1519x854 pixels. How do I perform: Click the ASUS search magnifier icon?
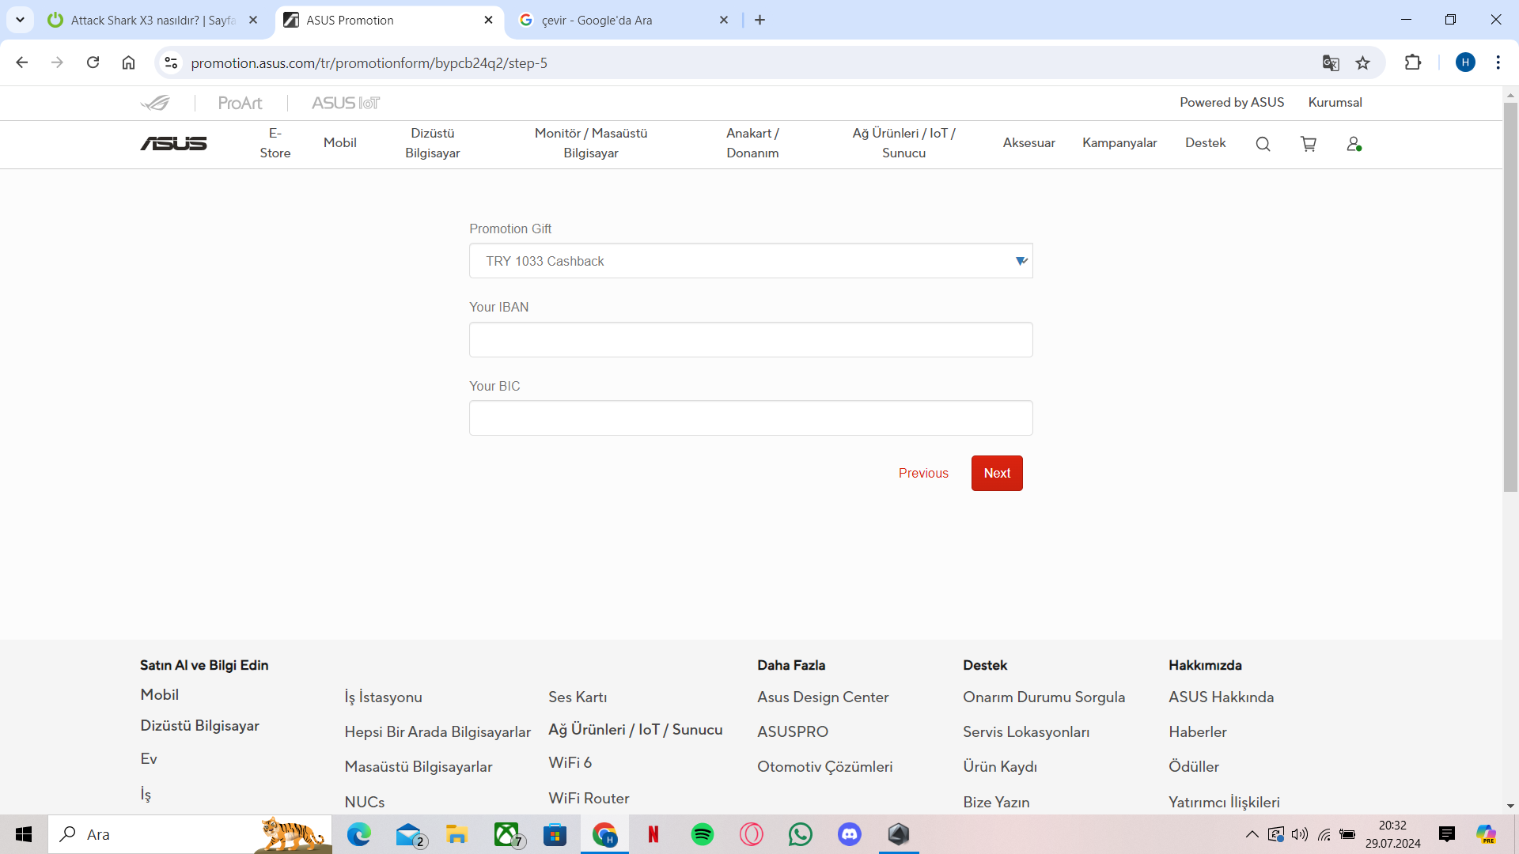pyautogui.click(x=1263, y=144)
